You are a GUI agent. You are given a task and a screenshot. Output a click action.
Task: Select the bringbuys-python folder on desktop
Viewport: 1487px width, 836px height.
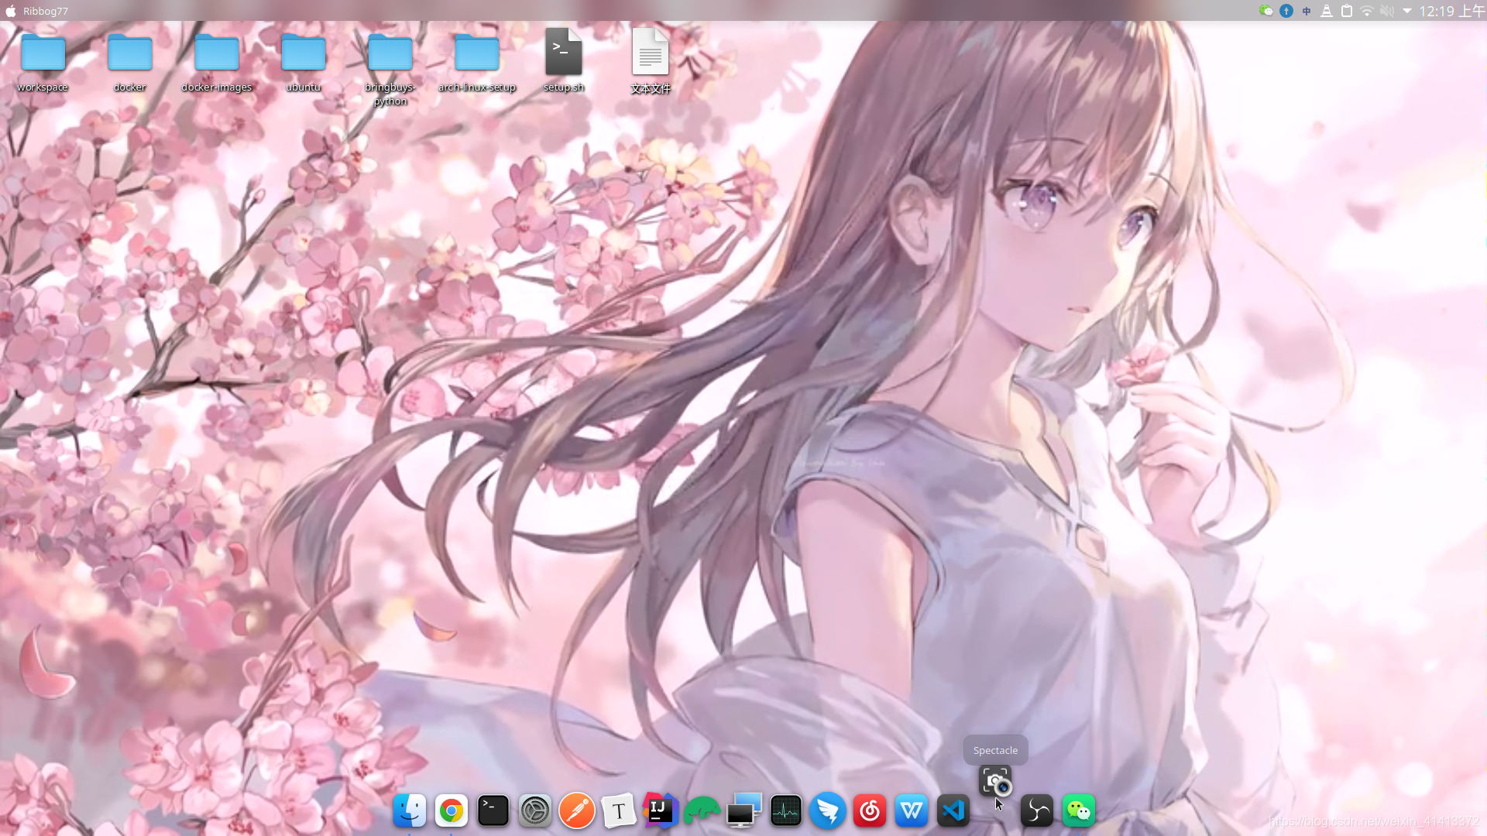(390, 68)
